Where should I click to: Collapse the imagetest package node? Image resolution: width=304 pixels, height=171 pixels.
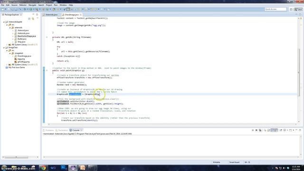[10, 53]
